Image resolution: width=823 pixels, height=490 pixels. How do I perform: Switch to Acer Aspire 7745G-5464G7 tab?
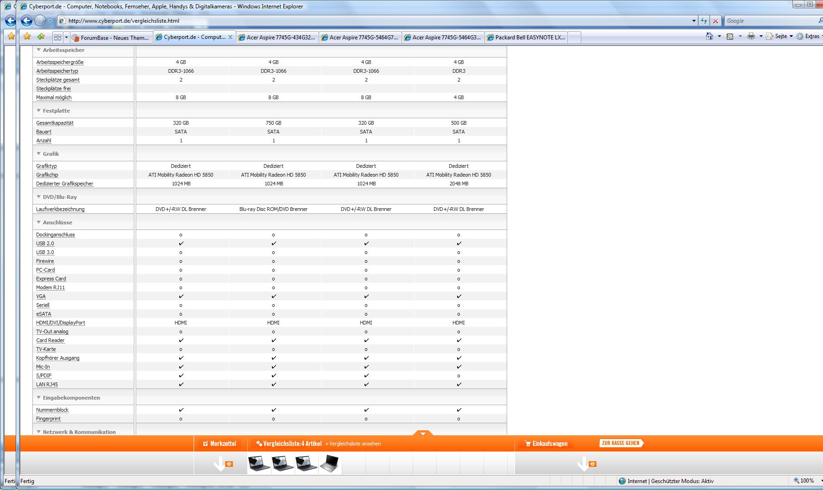click(x=360, y=38)
